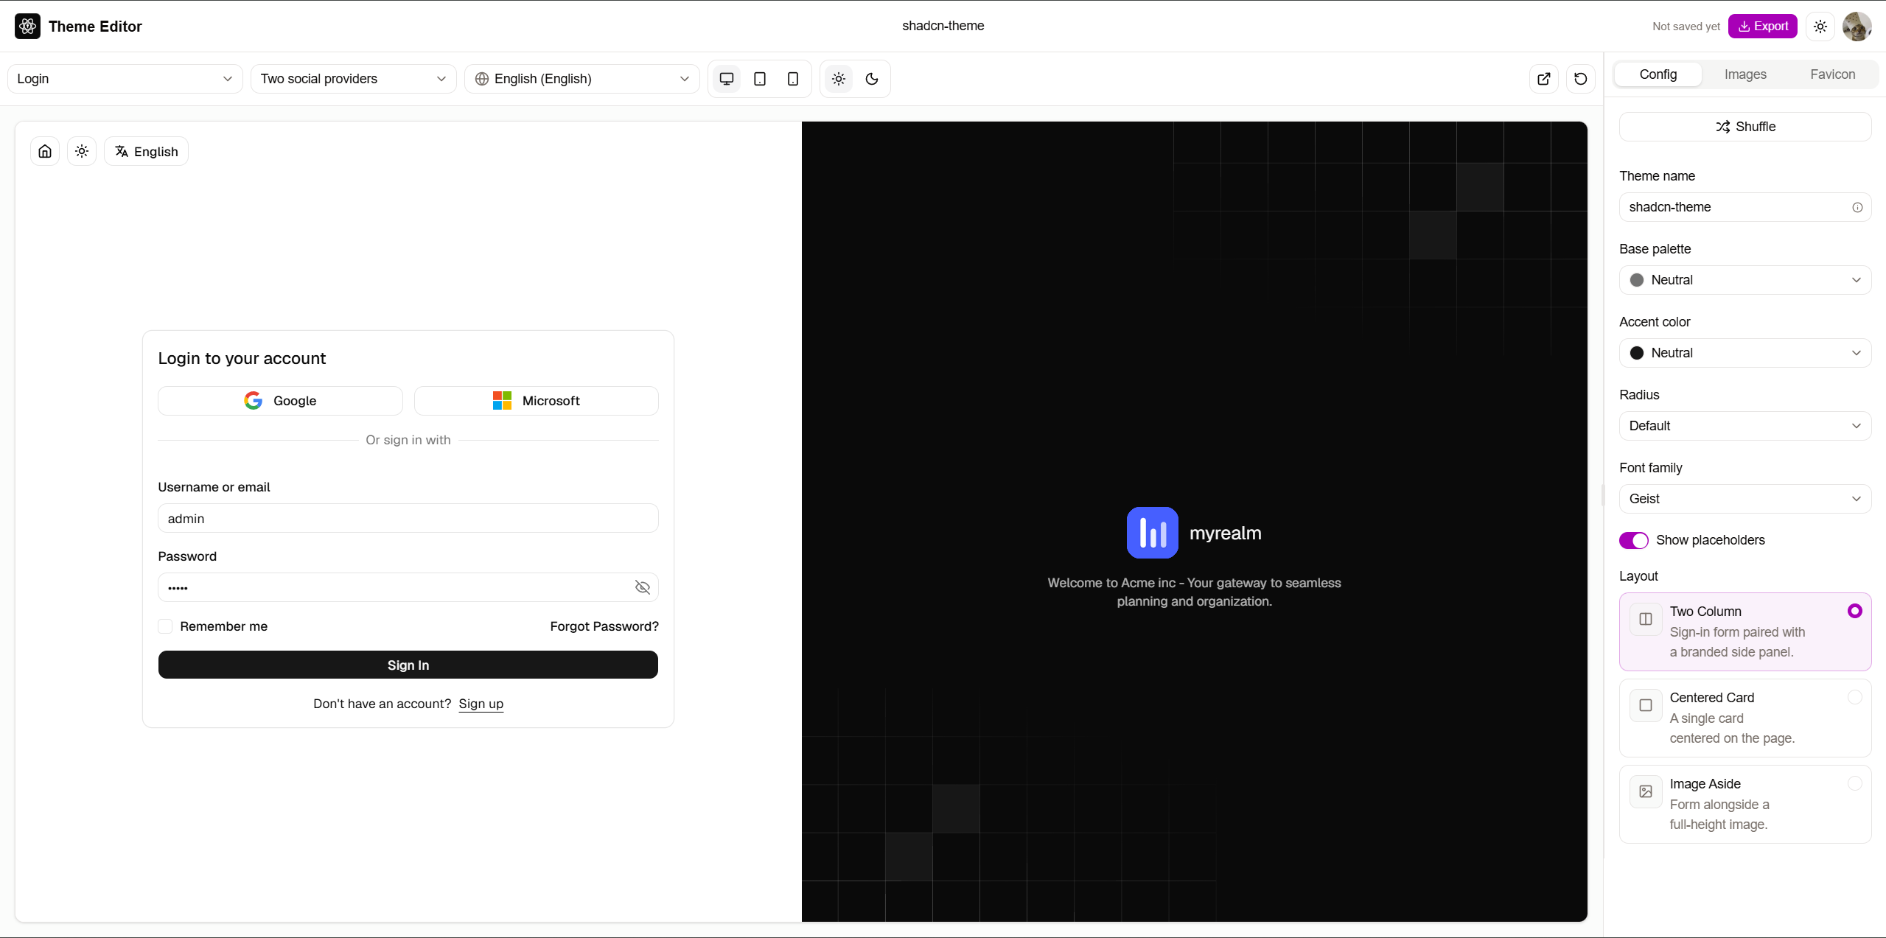Click the Two Column layout icon
Viewport: 1886px width, 938px height.
[x=1646, y=620]
